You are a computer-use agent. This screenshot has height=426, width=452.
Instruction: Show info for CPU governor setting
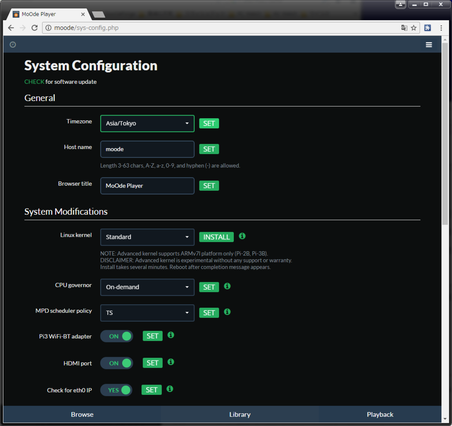tap(227, 286)
